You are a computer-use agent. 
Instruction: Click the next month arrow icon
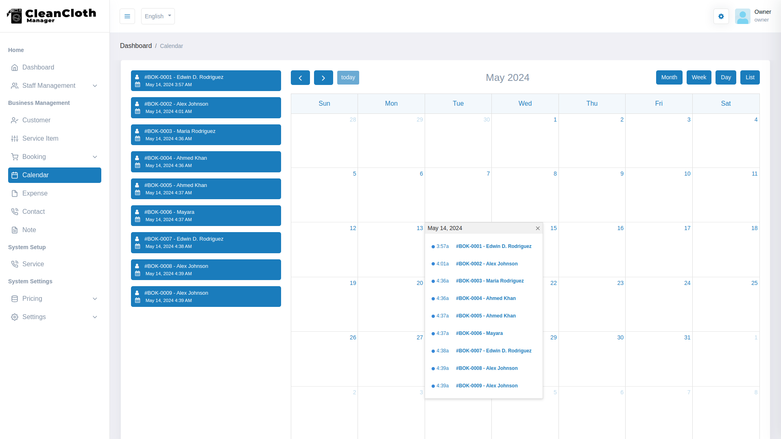pyautogui.click(x=323, y=78)
